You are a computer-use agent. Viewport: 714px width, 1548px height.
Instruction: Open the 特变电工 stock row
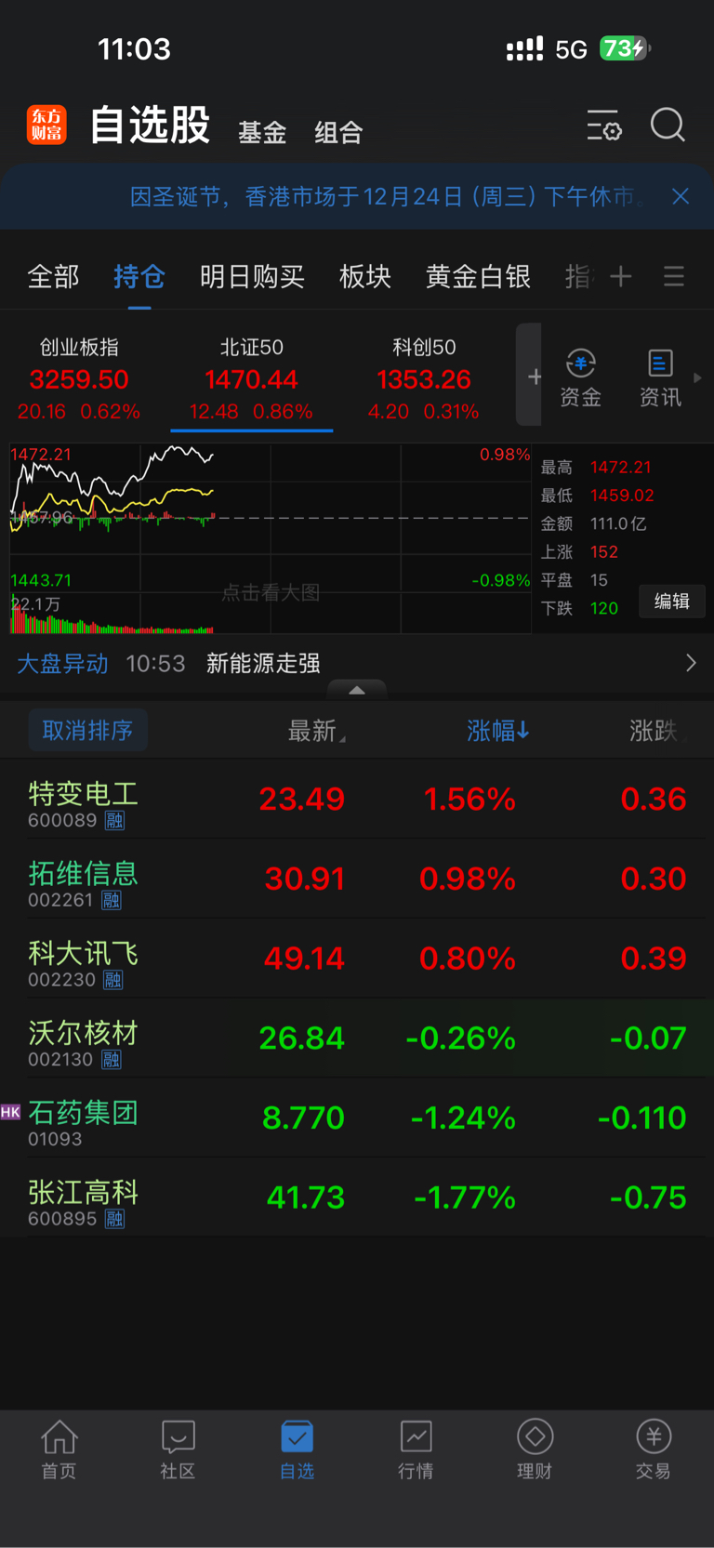(357, 800)
